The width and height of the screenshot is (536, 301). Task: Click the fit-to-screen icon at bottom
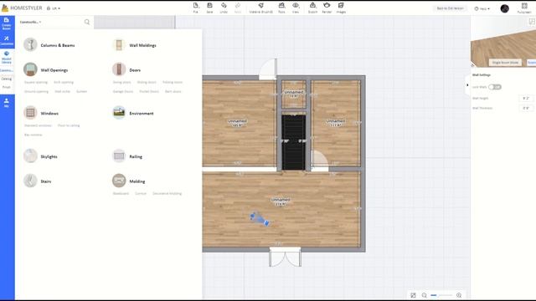point(413,295)
